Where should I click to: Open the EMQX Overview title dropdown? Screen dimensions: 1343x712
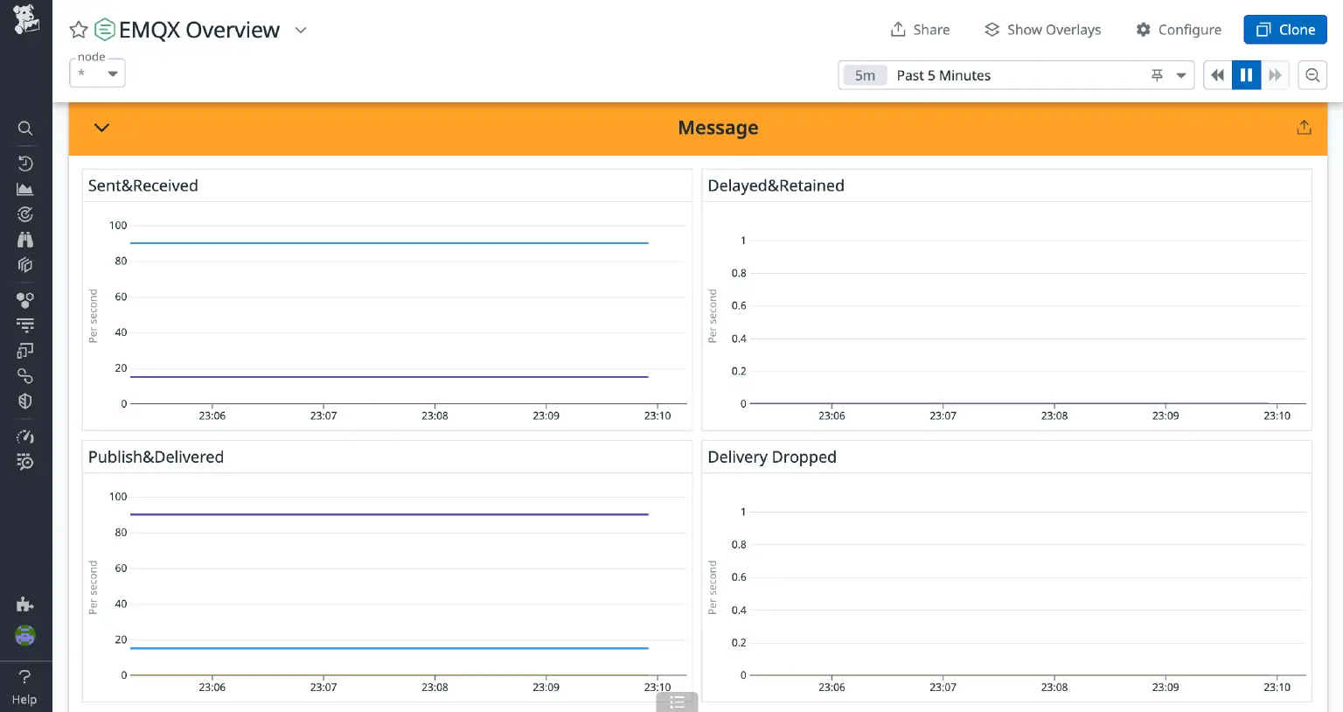pos(300,30)
